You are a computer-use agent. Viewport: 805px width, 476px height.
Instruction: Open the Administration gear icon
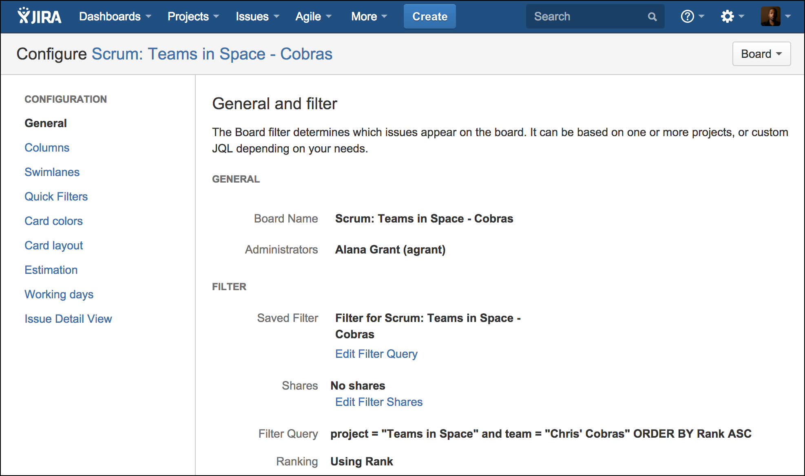728,16
